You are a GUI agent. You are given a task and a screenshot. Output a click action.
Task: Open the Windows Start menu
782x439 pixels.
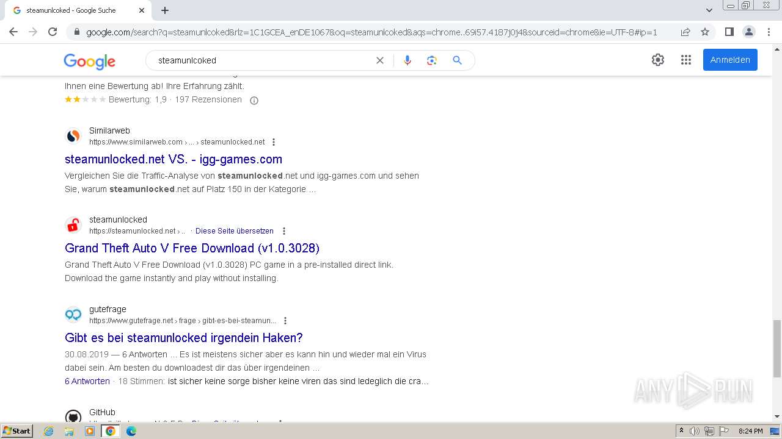point(16,431)
